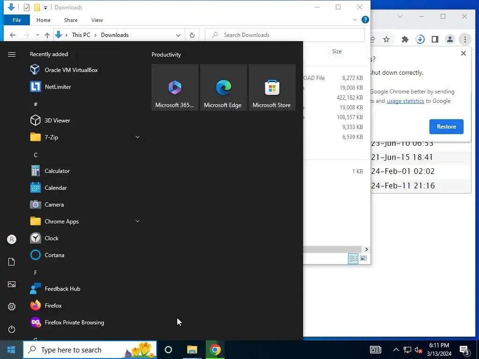Jump to # section header
This screenshot has width=479, height=359.
pyautogui.click(x=36, y=104)
